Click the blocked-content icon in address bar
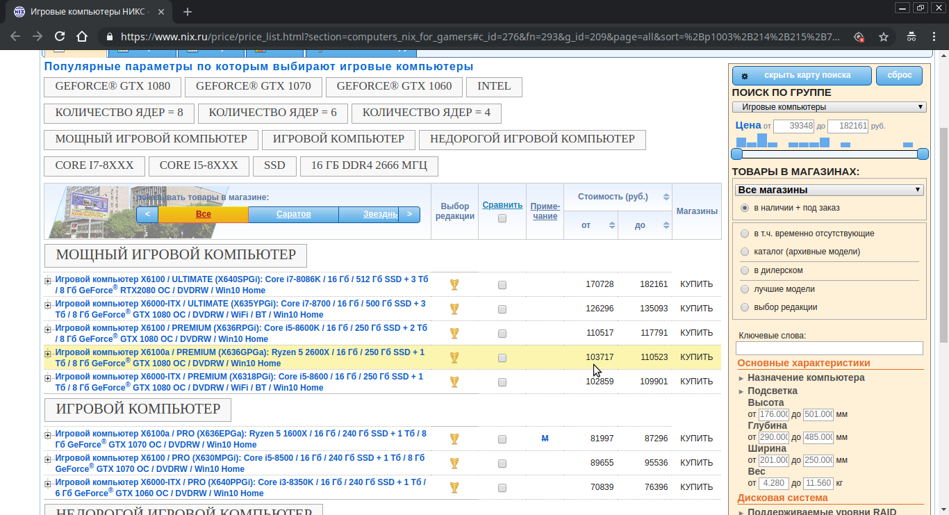Viewport: 949px width, 515px height. pos(859,36)
